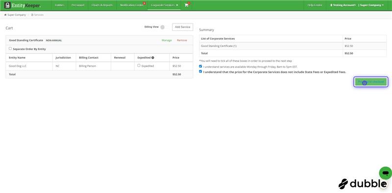Click the Manage link for Good Standing Certificate
The height and width of the screenshot is (193, 392).
coord(167,40)
